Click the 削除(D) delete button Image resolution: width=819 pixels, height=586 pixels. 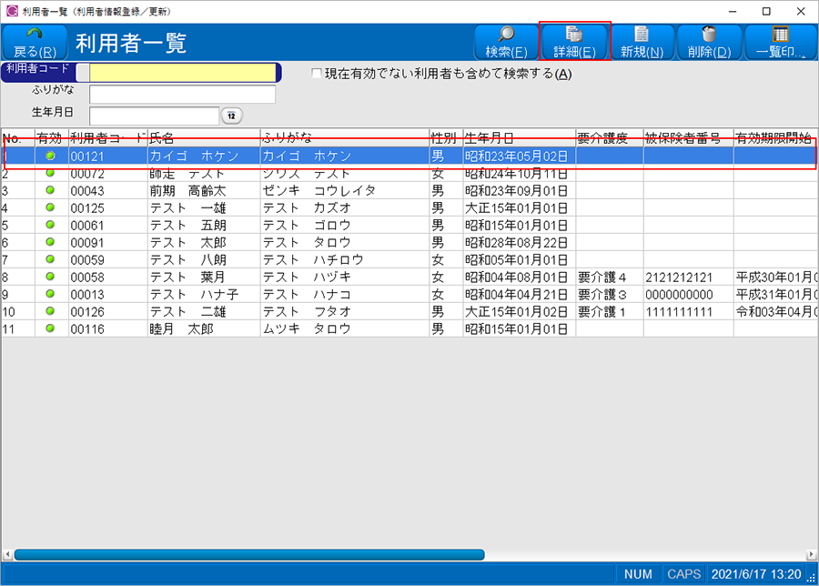click(710, 42)
